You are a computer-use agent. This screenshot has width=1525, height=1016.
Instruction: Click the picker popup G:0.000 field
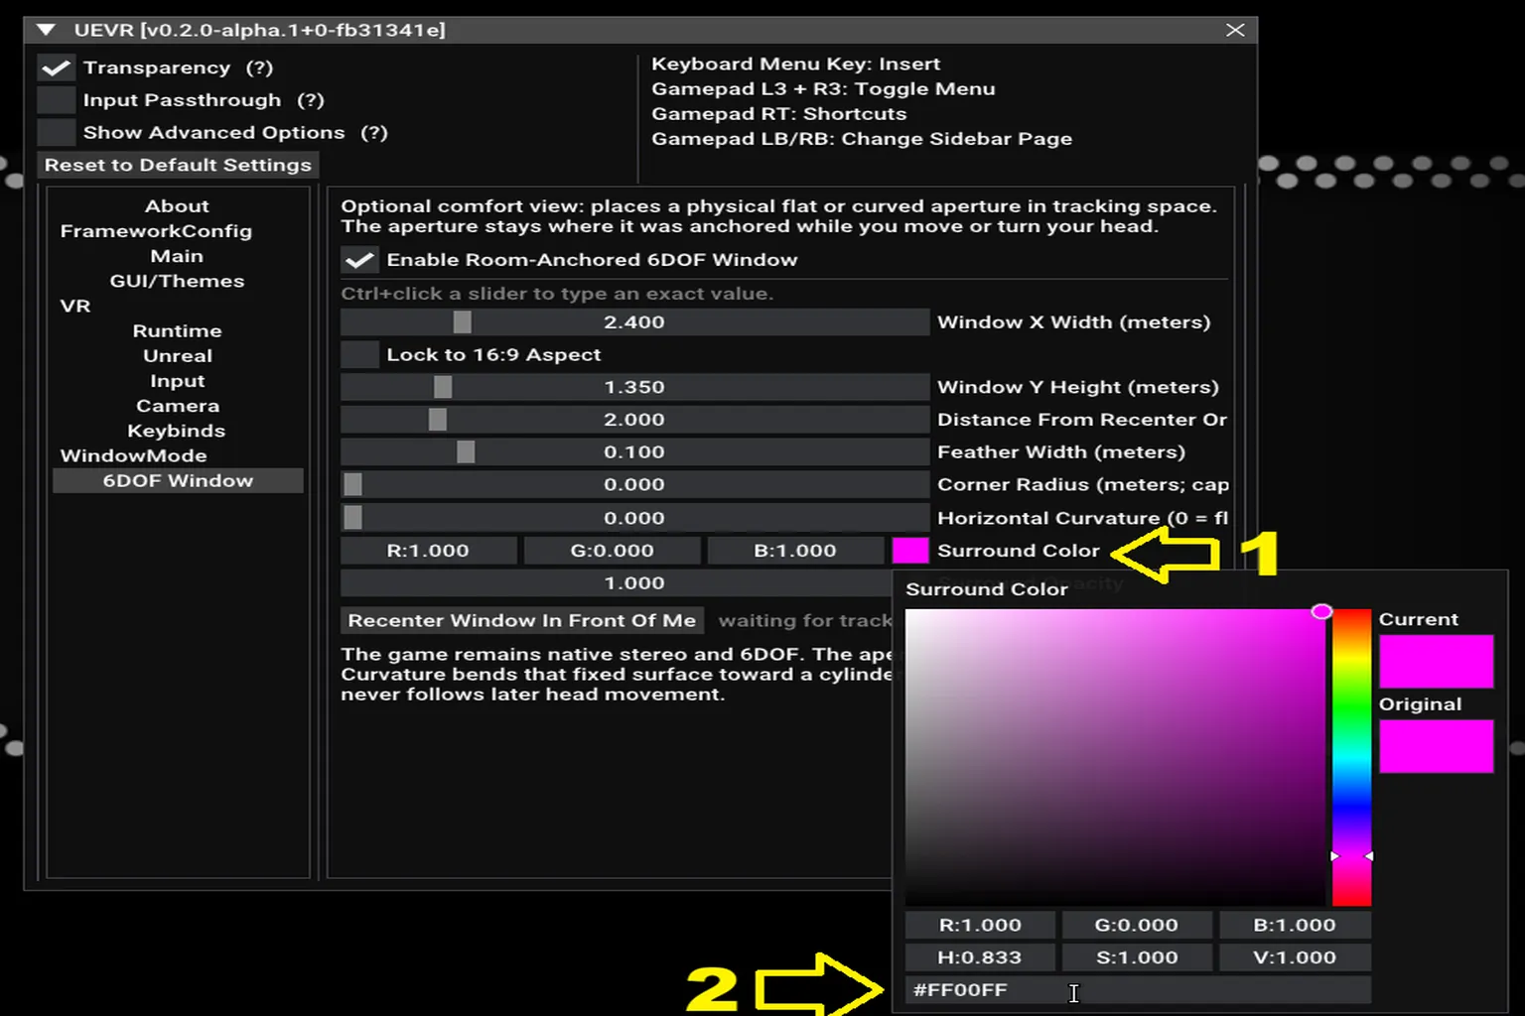coord(1137,925)
